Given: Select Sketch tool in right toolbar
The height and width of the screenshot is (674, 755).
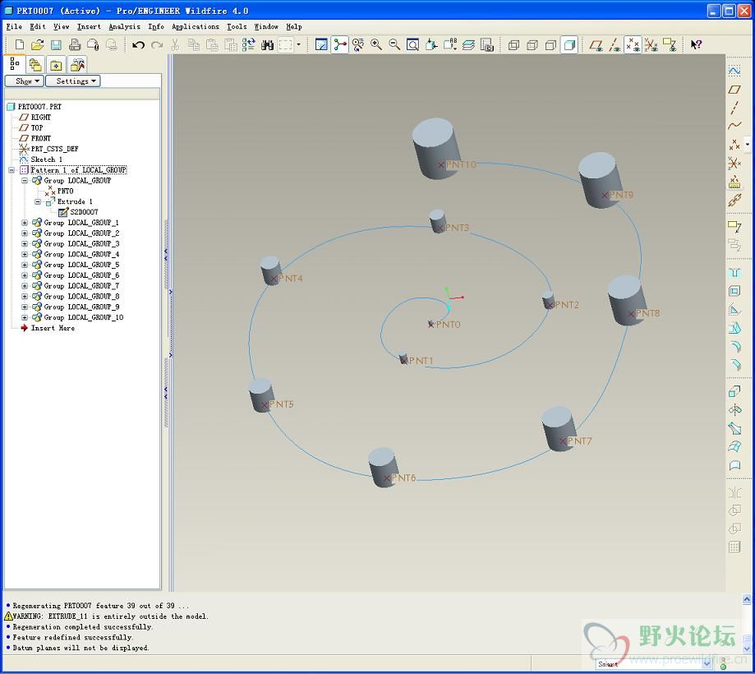Looking at the screenshot, I should tap(734, 71).
